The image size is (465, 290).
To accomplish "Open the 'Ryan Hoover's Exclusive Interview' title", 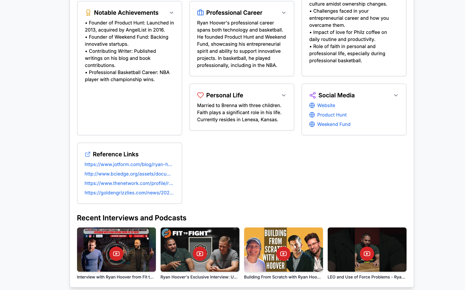I will point(199,277).
